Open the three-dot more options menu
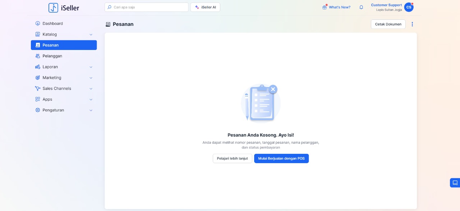Image resolution: width=460 pixels, height=211 pixels. 412,24
